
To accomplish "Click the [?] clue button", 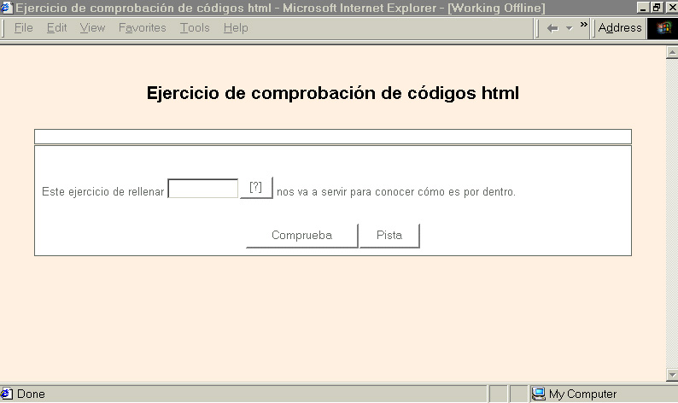I will 255,188.
